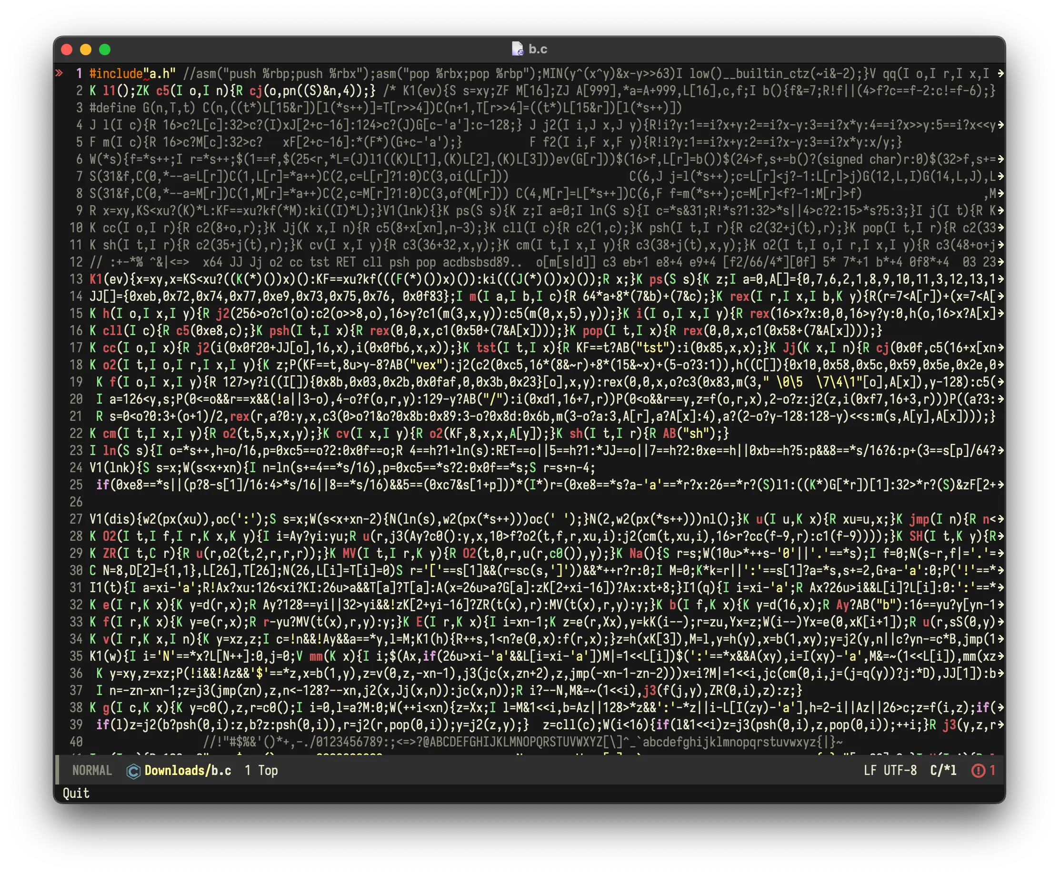Click the red error circle icon in statusline
The width and height of the screenshot is (1059, 874).
[x=978, y=770]
